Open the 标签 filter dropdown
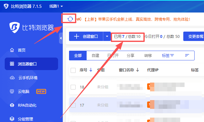204x122 pixels. tap(168, 56)
